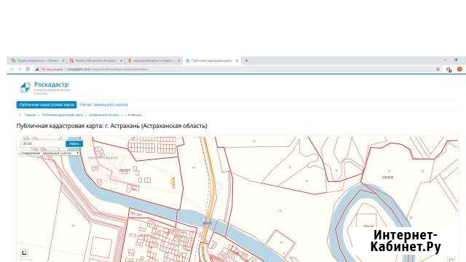Open the orange profile avatar icon
This screenshot has height=262, width=466.
click(x=459, y=69)
